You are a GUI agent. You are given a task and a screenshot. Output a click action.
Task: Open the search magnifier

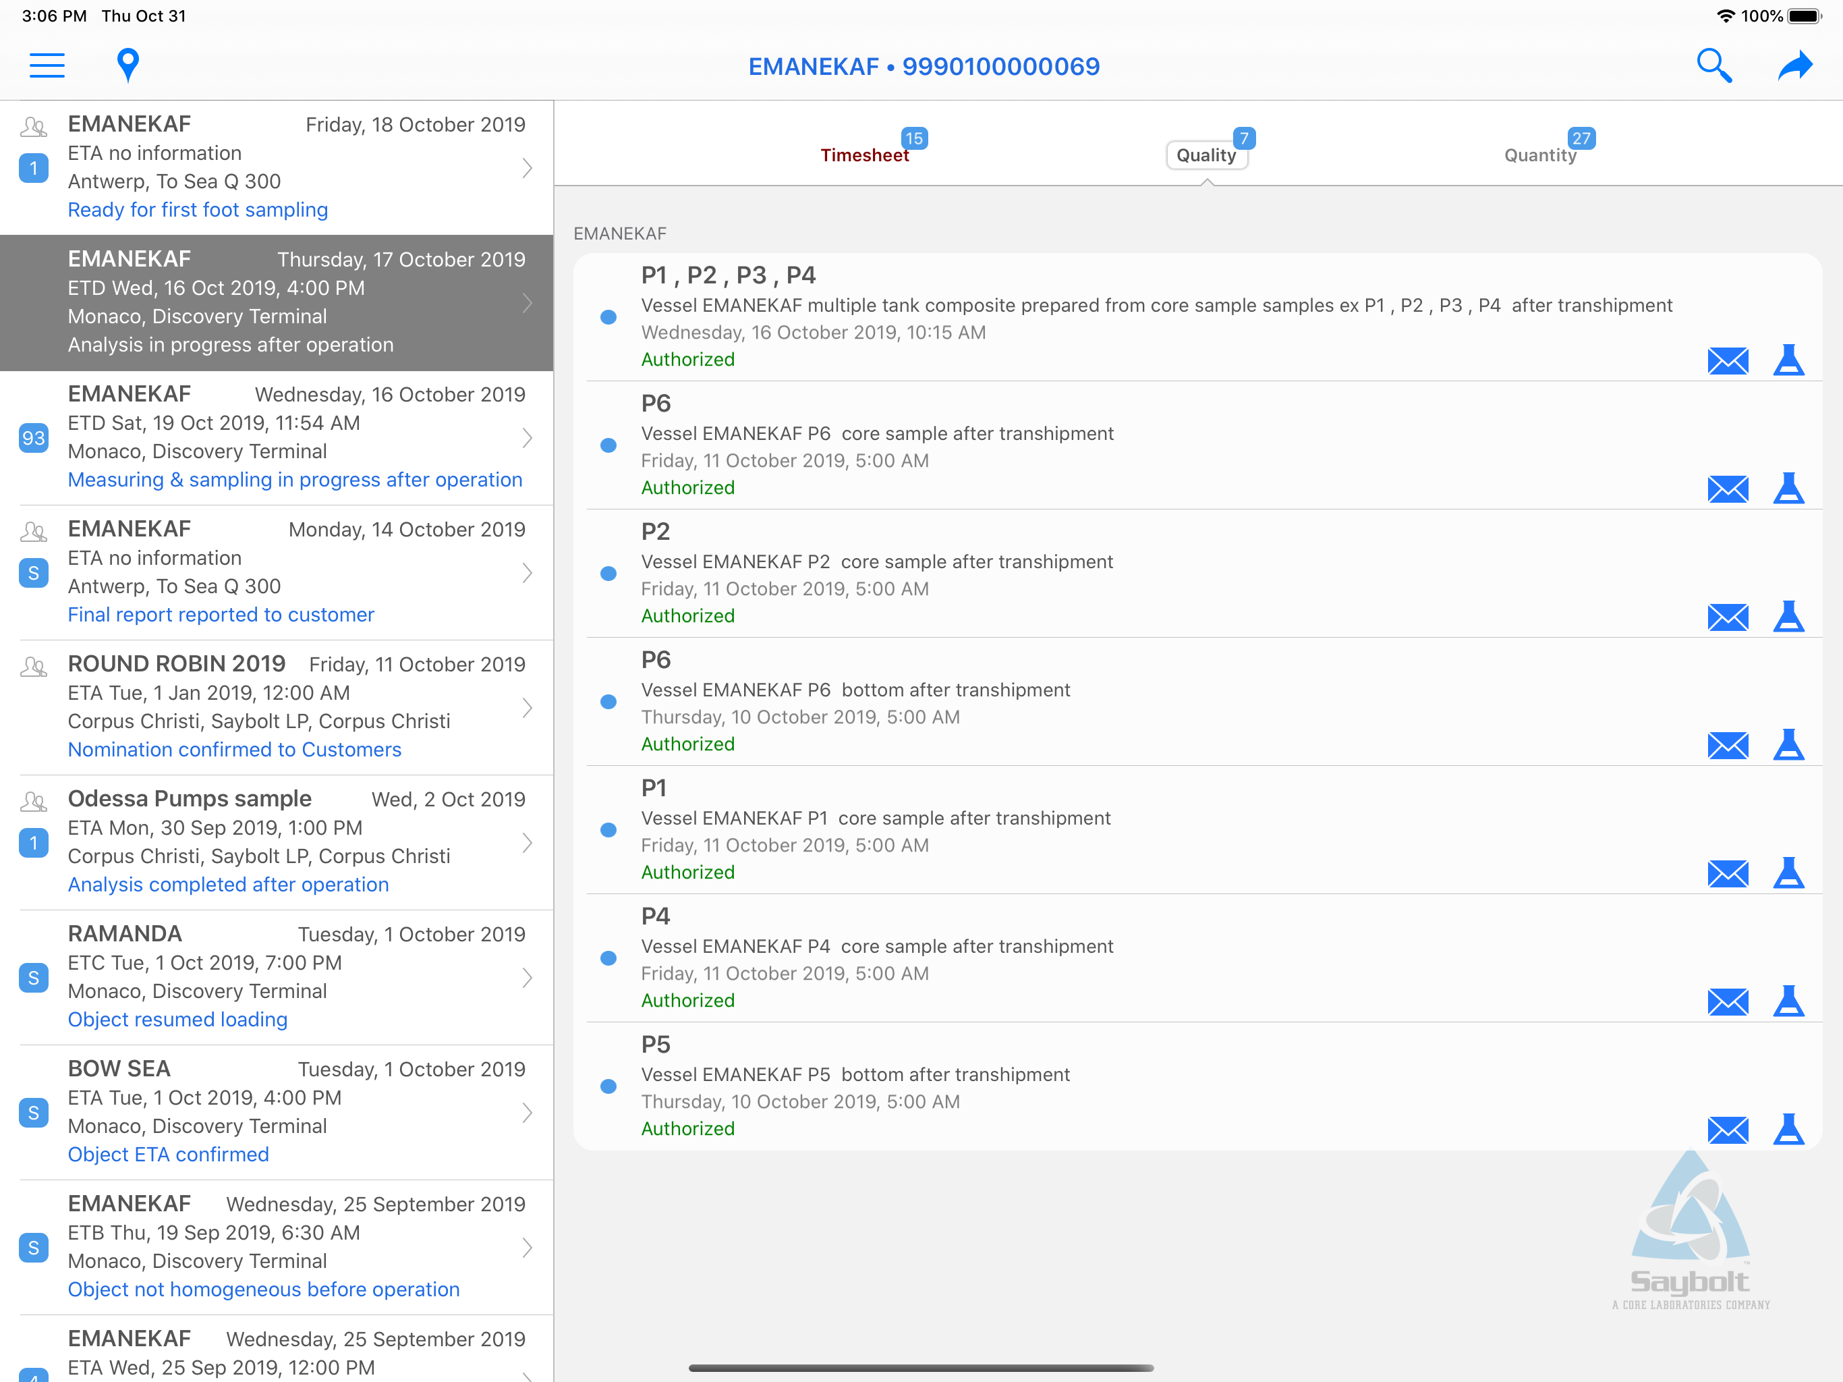click(x=1714, y=65)
